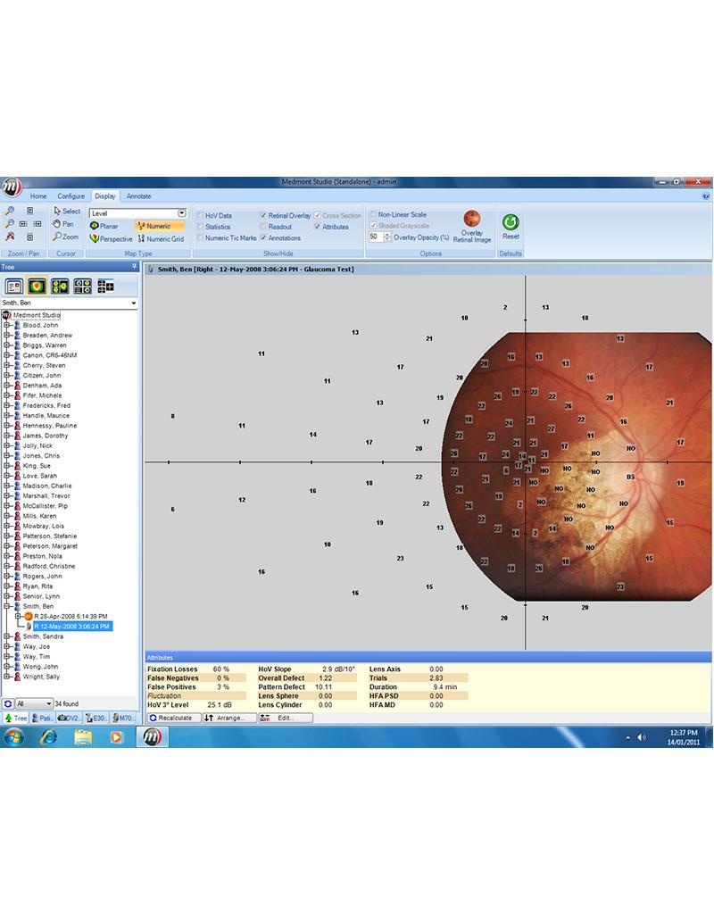The width and height of the screenshot is (714, 914).
Task: Switch to the Annotate ribbon tab
Action: (138, 196)
